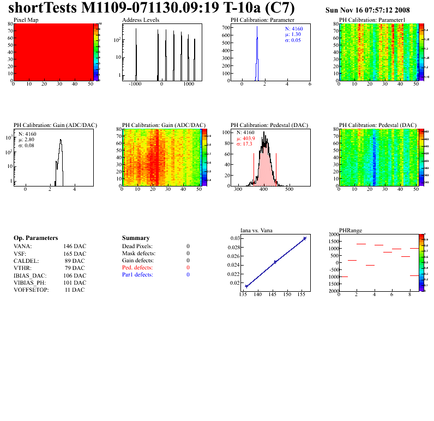
Task: Click the Dead Pixels summary row
Action: pyautogui.click(x=156, y=246)
